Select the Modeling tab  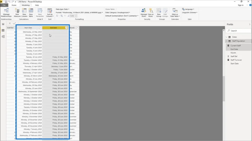point(26,5)
